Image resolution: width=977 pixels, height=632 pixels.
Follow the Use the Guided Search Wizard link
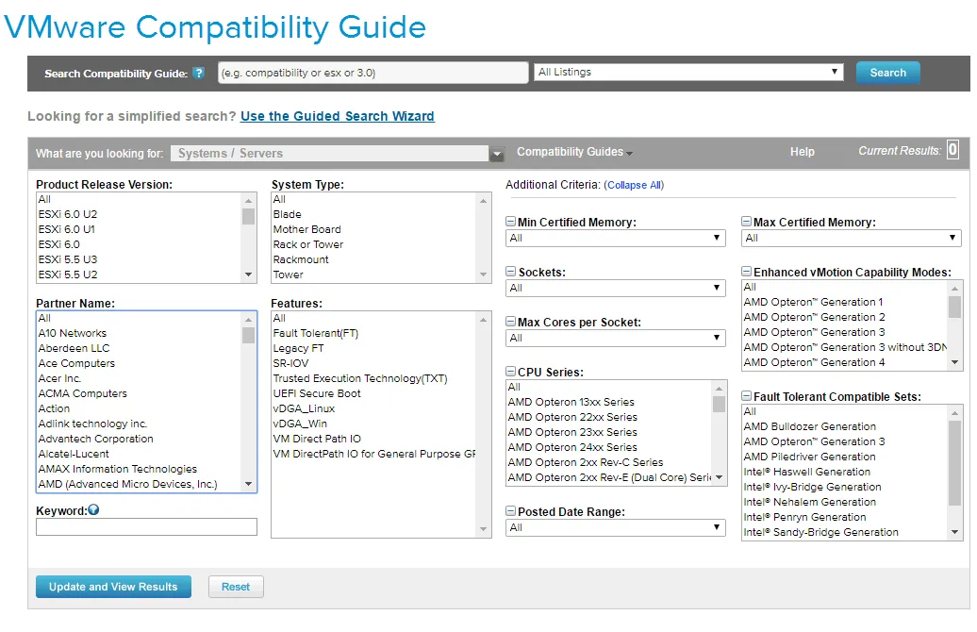tap(337, 116)
